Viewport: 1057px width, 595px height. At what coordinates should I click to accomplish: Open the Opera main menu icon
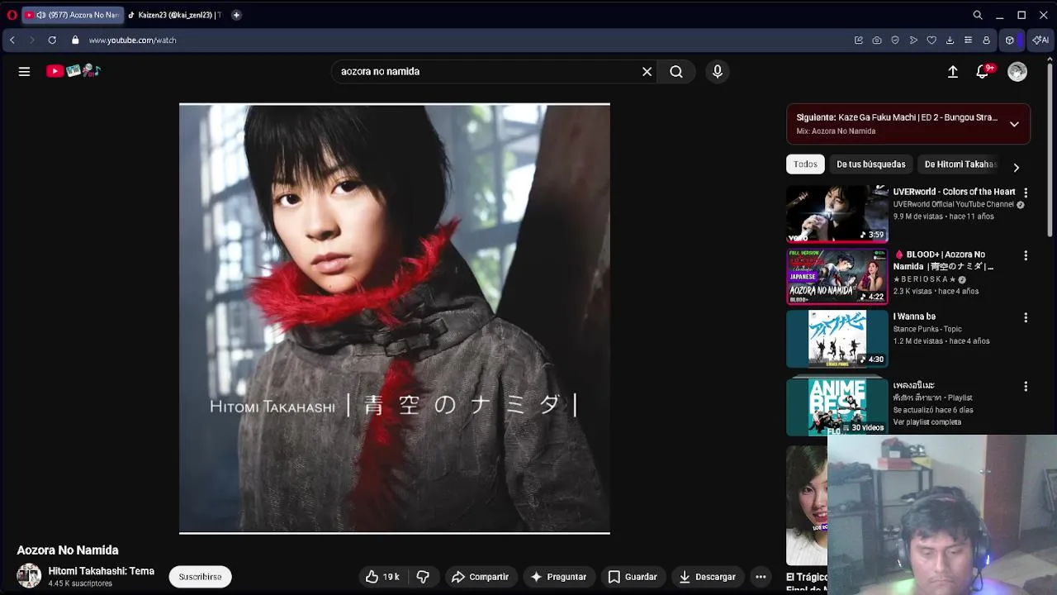pos(12,15)
